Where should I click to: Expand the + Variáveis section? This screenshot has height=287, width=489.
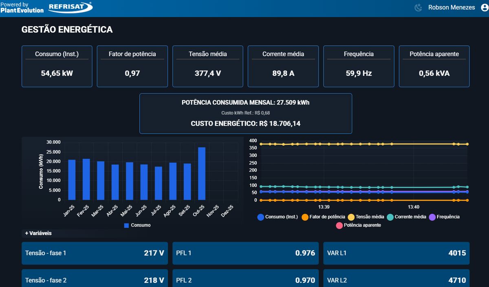(38, 233)
